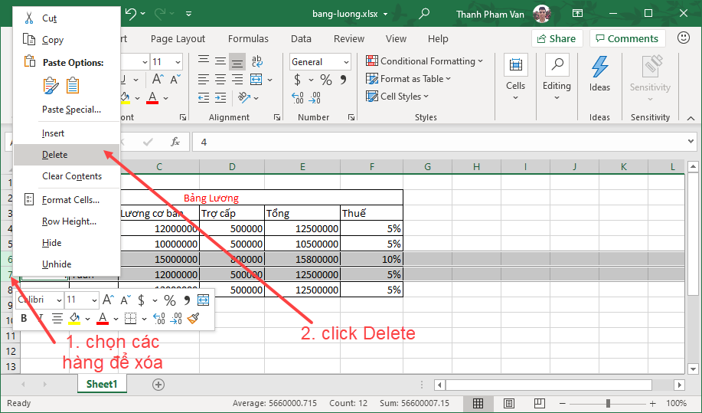Apply the yellow Fill Color in the mini toolbar
702x413 pixels.
(74, 318)
